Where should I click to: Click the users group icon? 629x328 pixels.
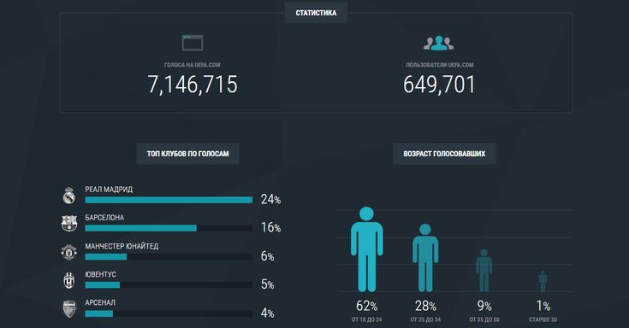click(x=439, y=43)
